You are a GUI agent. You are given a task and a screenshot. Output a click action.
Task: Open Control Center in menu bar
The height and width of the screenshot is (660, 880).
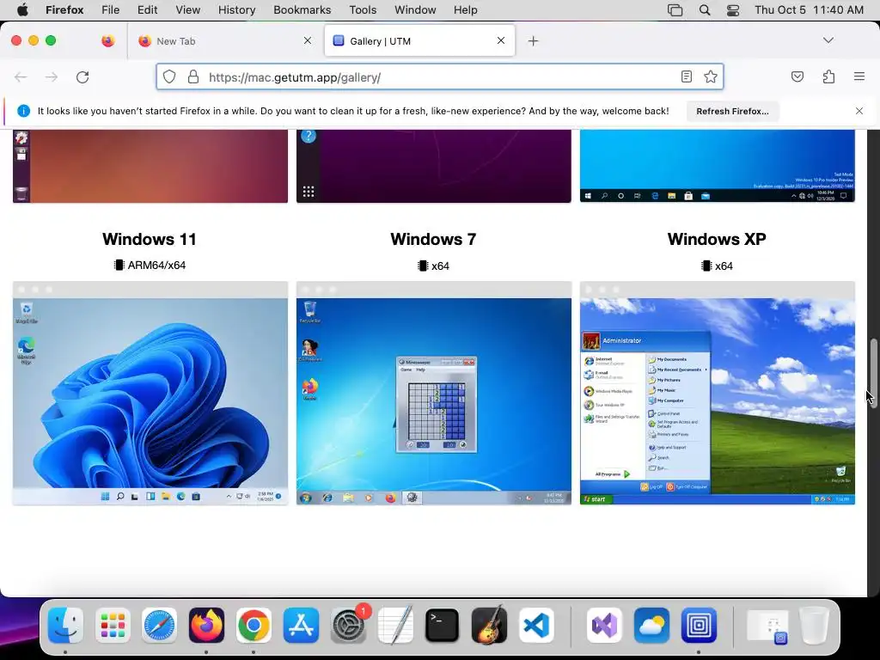click(733, 9)
